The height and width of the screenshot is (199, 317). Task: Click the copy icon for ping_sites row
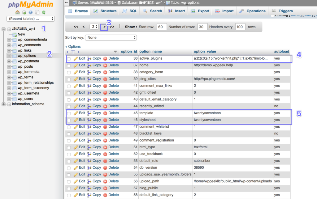[x=89, y=79]
